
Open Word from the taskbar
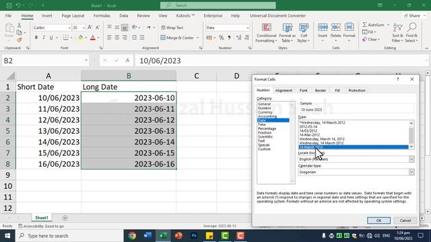[x=147, y=236]
